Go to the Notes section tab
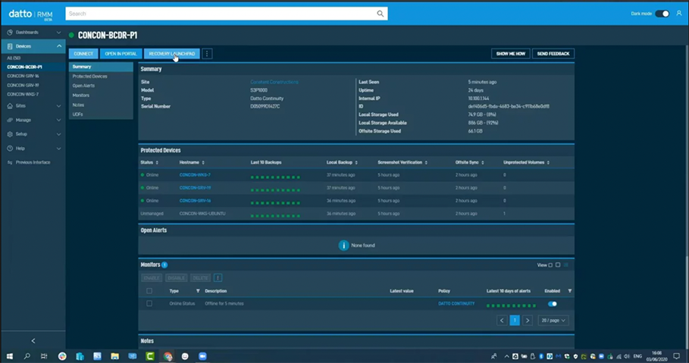The height and width of the screenshot is (363, 689). [78, 105]
